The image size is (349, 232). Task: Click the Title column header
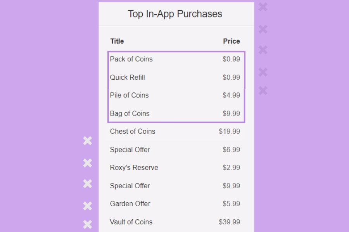point(117,41)
